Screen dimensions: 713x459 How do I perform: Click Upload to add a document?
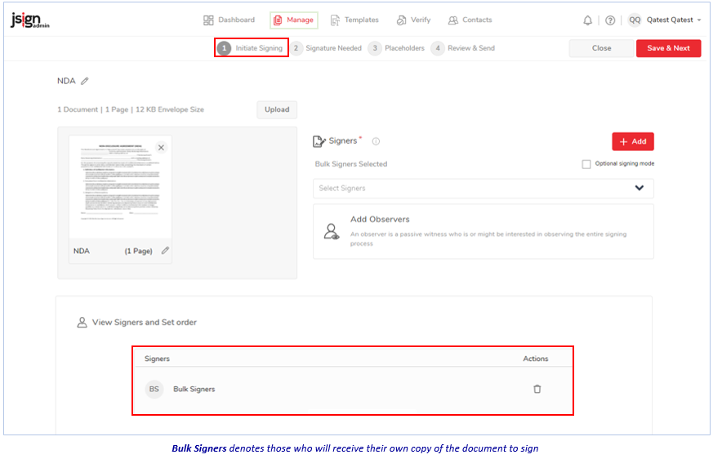(x=277, y=109)
